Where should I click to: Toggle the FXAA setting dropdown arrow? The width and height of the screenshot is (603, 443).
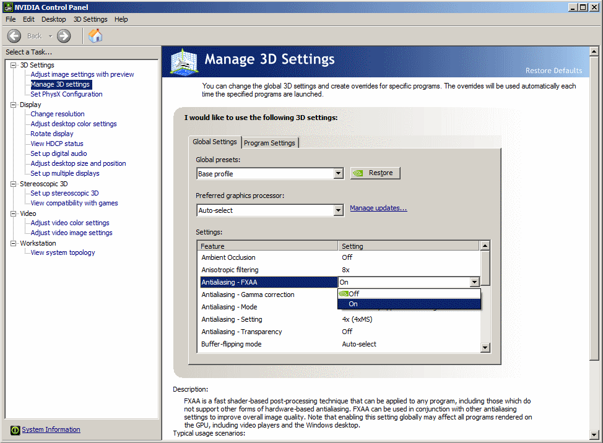point(475,282)
